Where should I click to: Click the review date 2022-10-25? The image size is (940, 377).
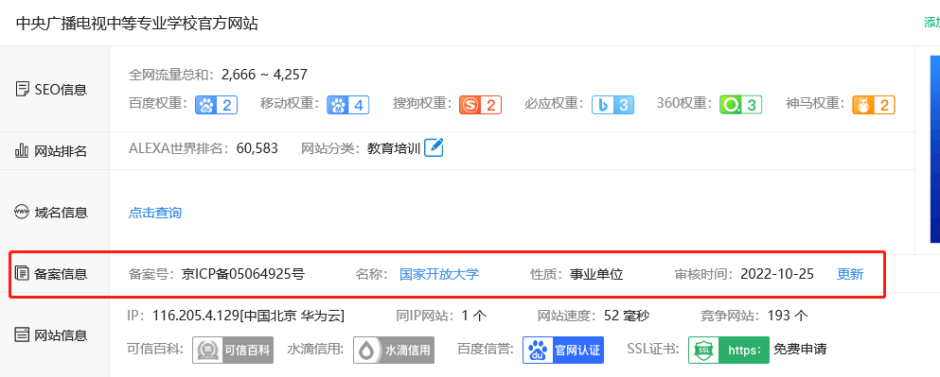click(x=777, y=274)
